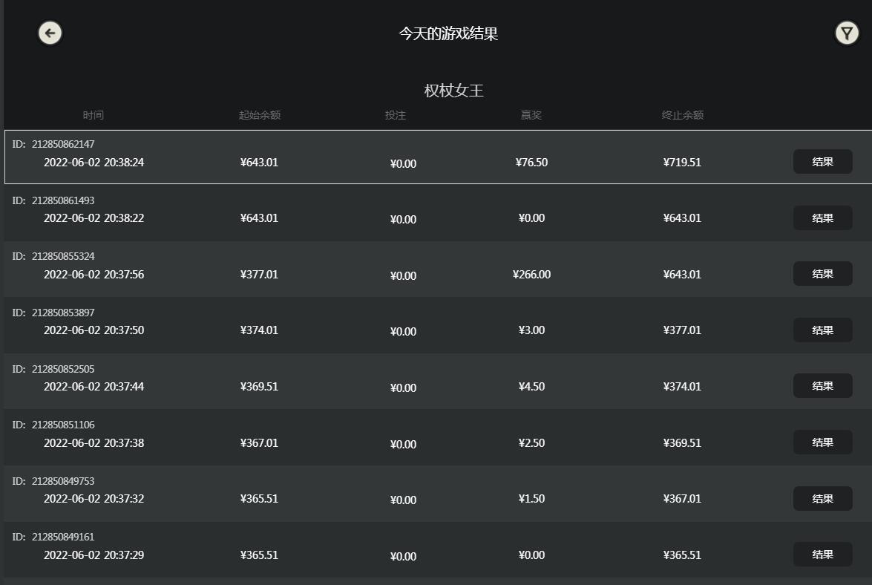Click the 起始余额 column header

click(x=260, y=115)
